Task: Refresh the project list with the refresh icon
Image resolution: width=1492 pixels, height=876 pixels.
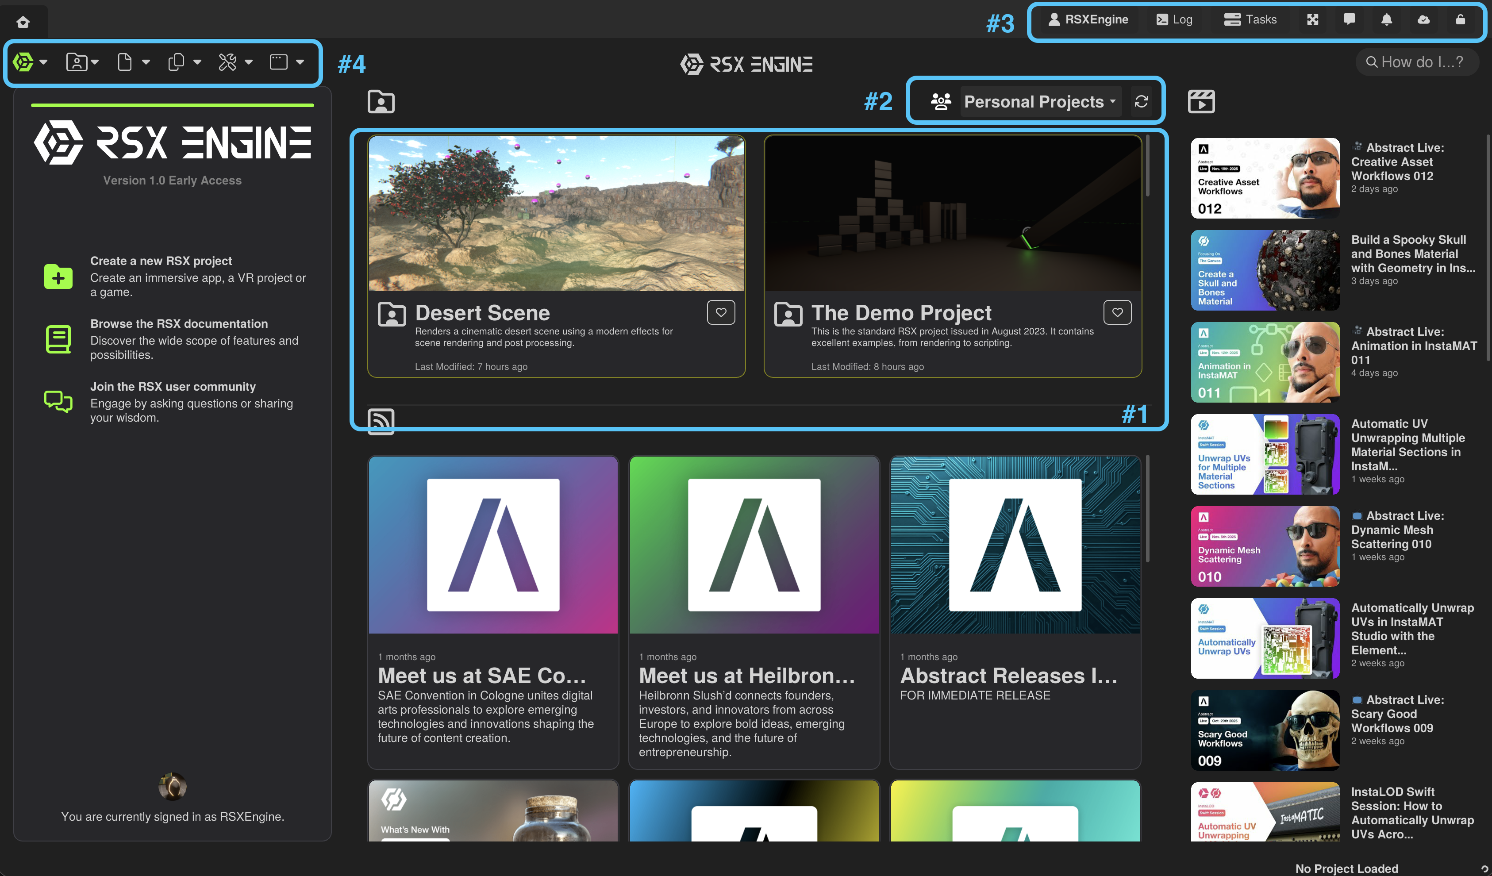Action: tap(1142, 101)
